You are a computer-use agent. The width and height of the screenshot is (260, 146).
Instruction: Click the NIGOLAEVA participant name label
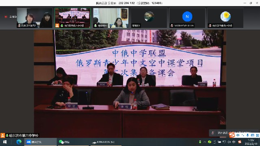[x=184, y=26]
